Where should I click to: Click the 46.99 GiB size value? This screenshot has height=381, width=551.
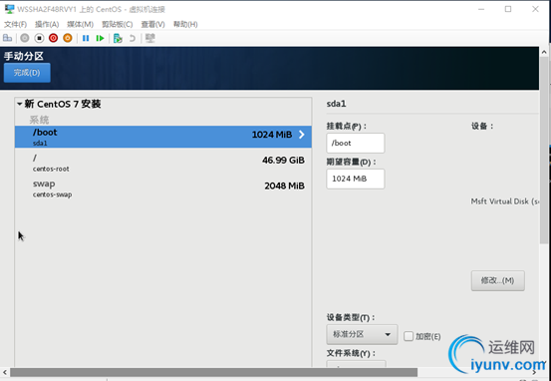point(283,160)
